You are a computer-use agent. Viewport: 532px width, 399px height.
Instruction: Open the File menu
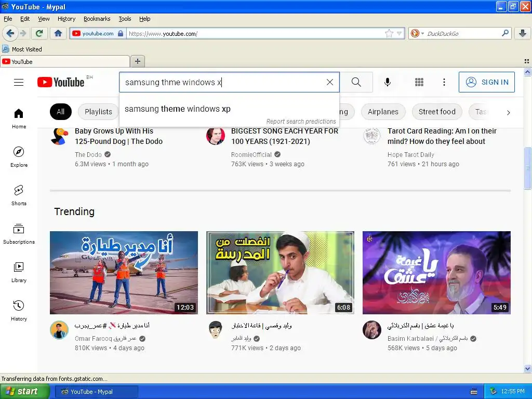(x=8, y=19)
